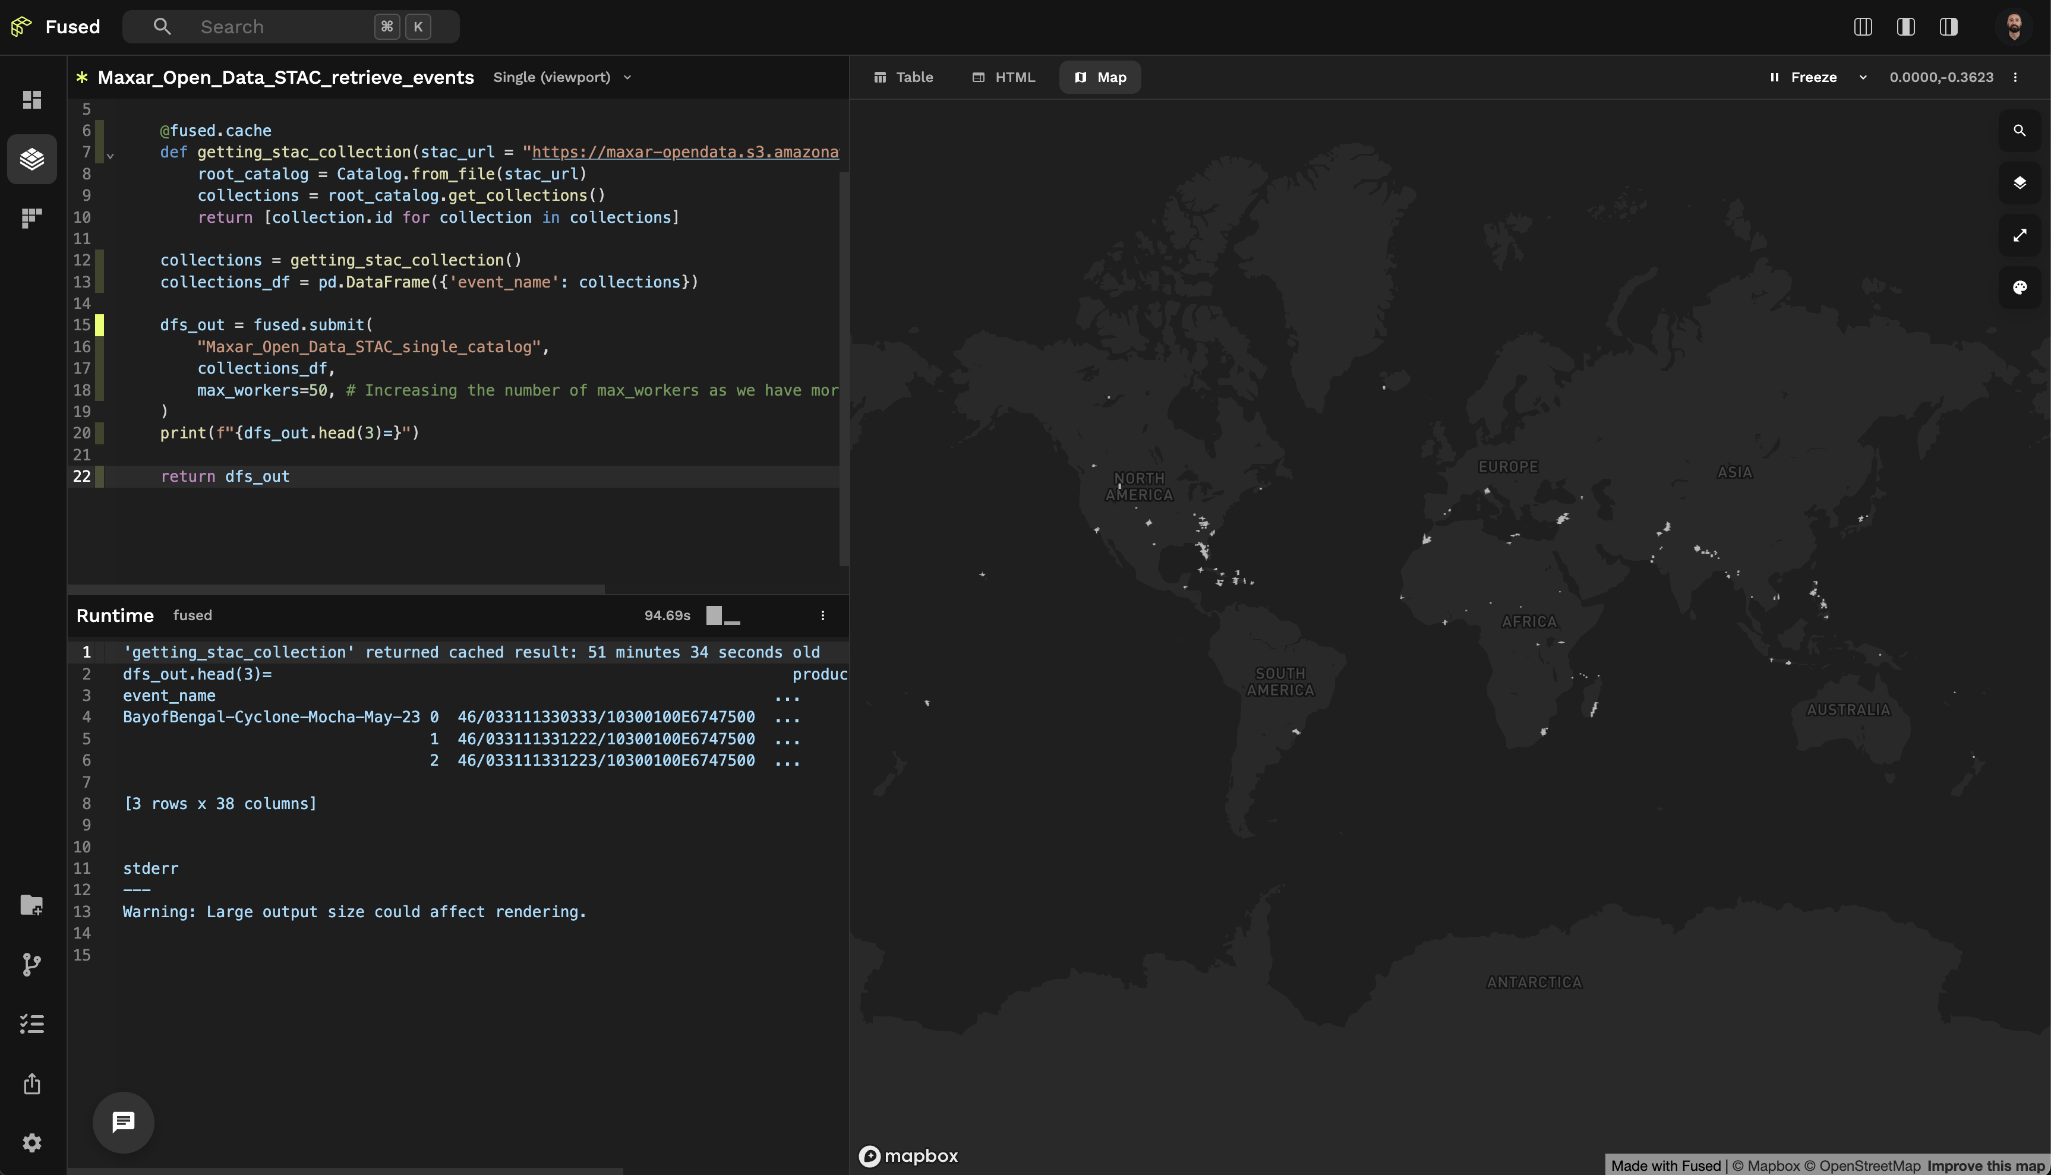2051x1175 pixels.
Task: Click the share/export icon in sidebar
Action: click(31, 1083)
